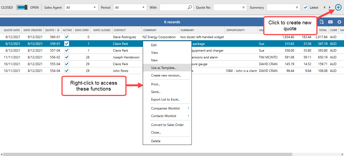Create a new quote with the plus icon

click(x=338, y=7)
